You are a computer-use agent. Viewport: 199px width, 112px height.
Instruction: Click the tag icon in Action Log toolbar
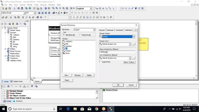[36, 86]
